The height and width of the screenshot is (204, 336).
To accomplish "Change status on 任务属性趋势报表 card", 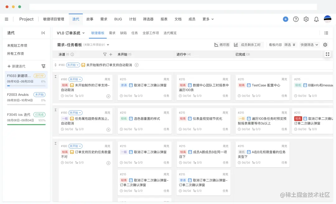I will click(75, 113).
